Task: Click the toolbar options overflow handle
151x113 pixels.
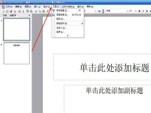Action: [103, 11]
